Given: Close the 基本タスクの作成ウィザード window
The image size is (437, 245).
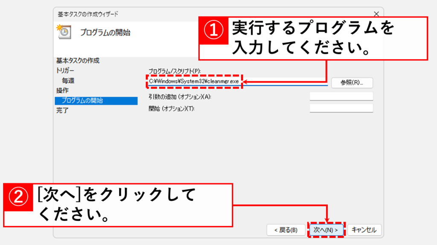Looking at the screenshot, I should tap(376, 14).
